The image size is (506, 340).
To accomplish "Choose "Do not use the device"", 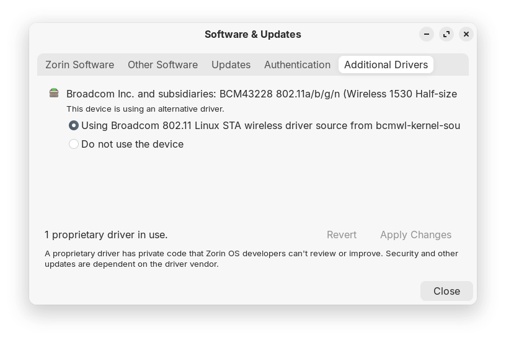I will click(74, 144).
